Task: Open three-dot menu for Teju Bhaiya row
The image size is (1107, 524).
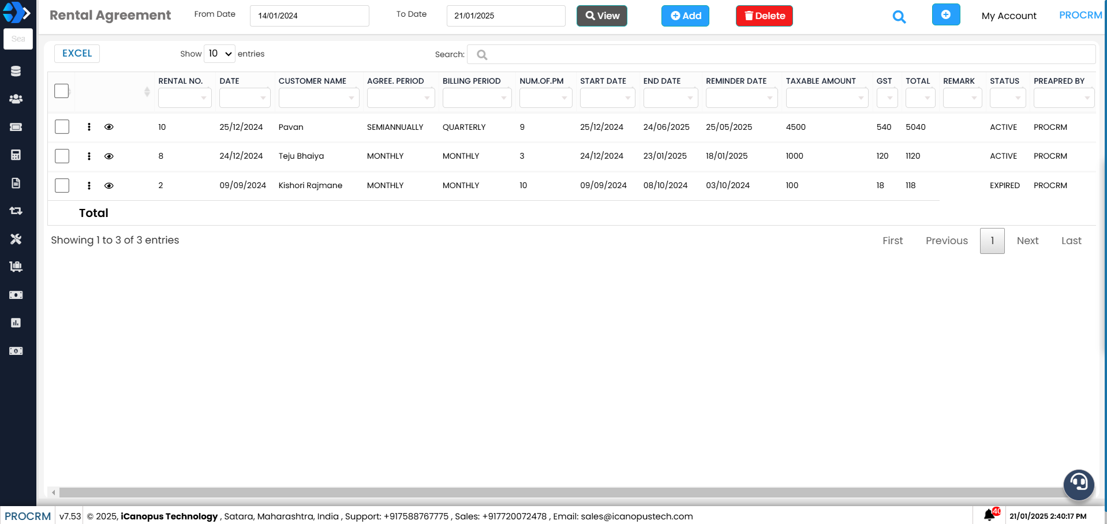Action: coord(89,156)
